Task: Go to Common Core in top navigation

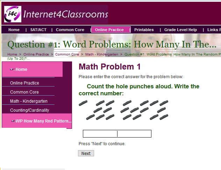Action: click(x=70, y=30)
